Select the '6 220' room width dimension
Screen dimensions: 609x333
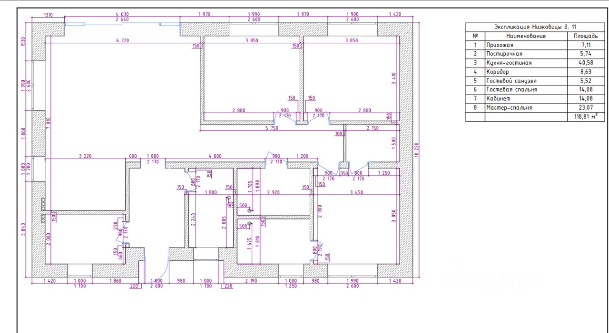123,41
